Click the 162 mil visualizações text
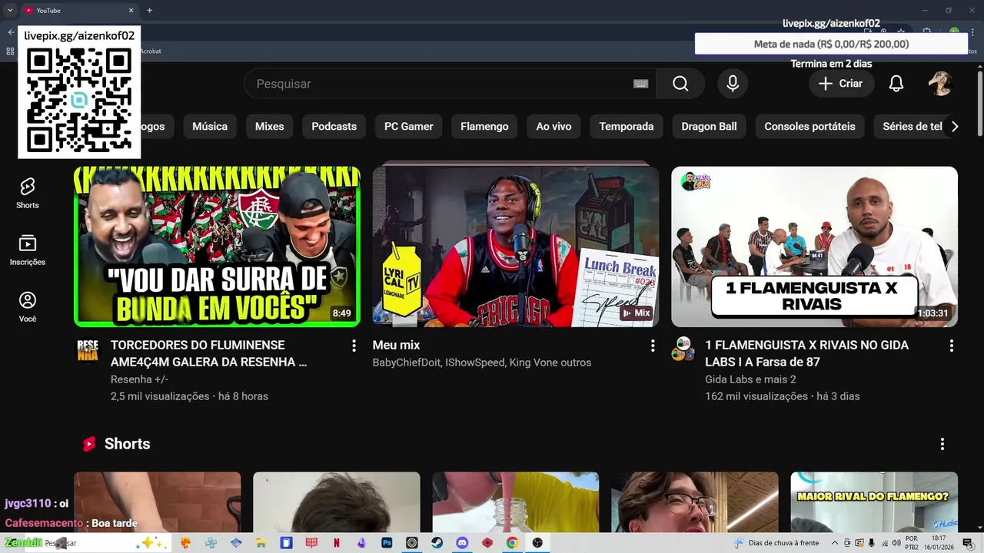Screen dimensions: 984x553 click(x=756, y=396)
